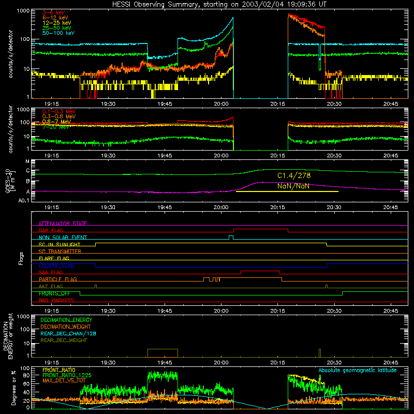414x414 pixels.
Task: Click counts/s/detector axis label of keV panel
Action: [10, 54]
